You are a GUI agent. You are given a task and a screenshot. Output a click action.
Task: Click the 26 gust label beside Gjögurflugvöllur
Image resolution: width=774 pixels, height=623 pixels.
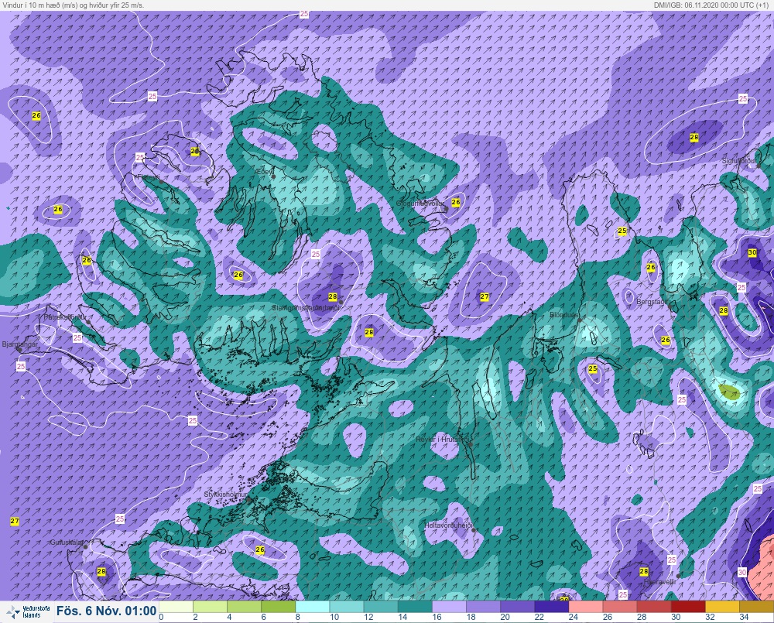click(x=456, y=202)
